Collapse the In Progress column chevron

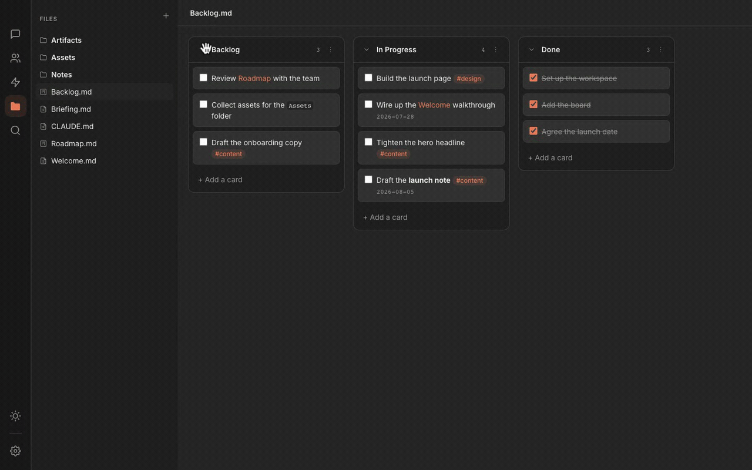[367, 50]
